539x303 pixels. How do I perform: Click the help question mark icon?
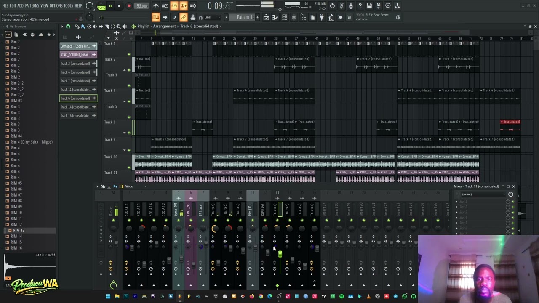(x=360, y=6)
